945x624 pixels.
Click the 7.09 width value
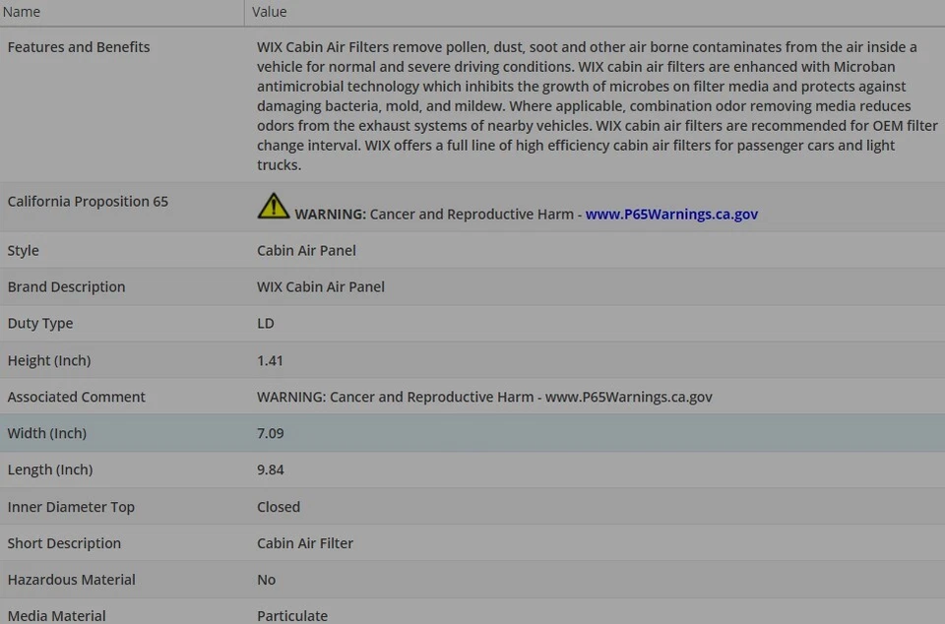[270, 433]
